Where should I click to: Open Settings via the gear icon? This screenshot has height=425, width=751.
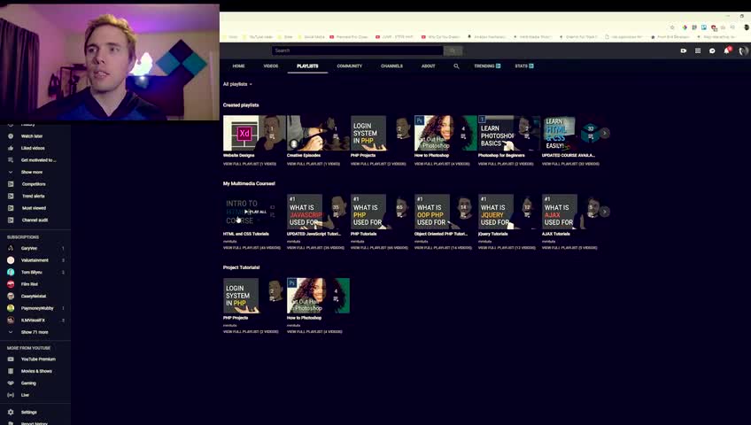click(11, 412)
